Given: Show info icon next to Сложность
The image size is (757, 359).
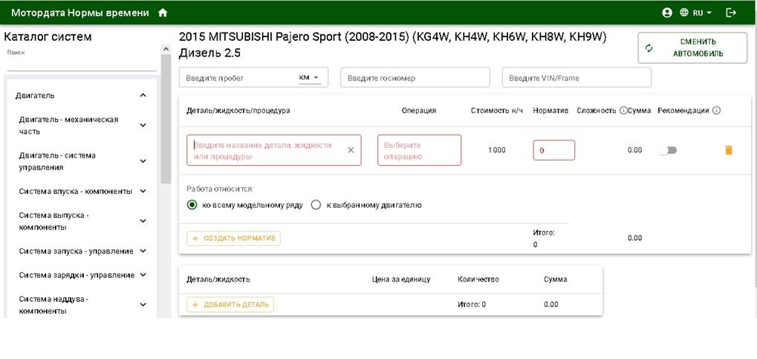Looking at the screenshot, I should coord(623,111).
